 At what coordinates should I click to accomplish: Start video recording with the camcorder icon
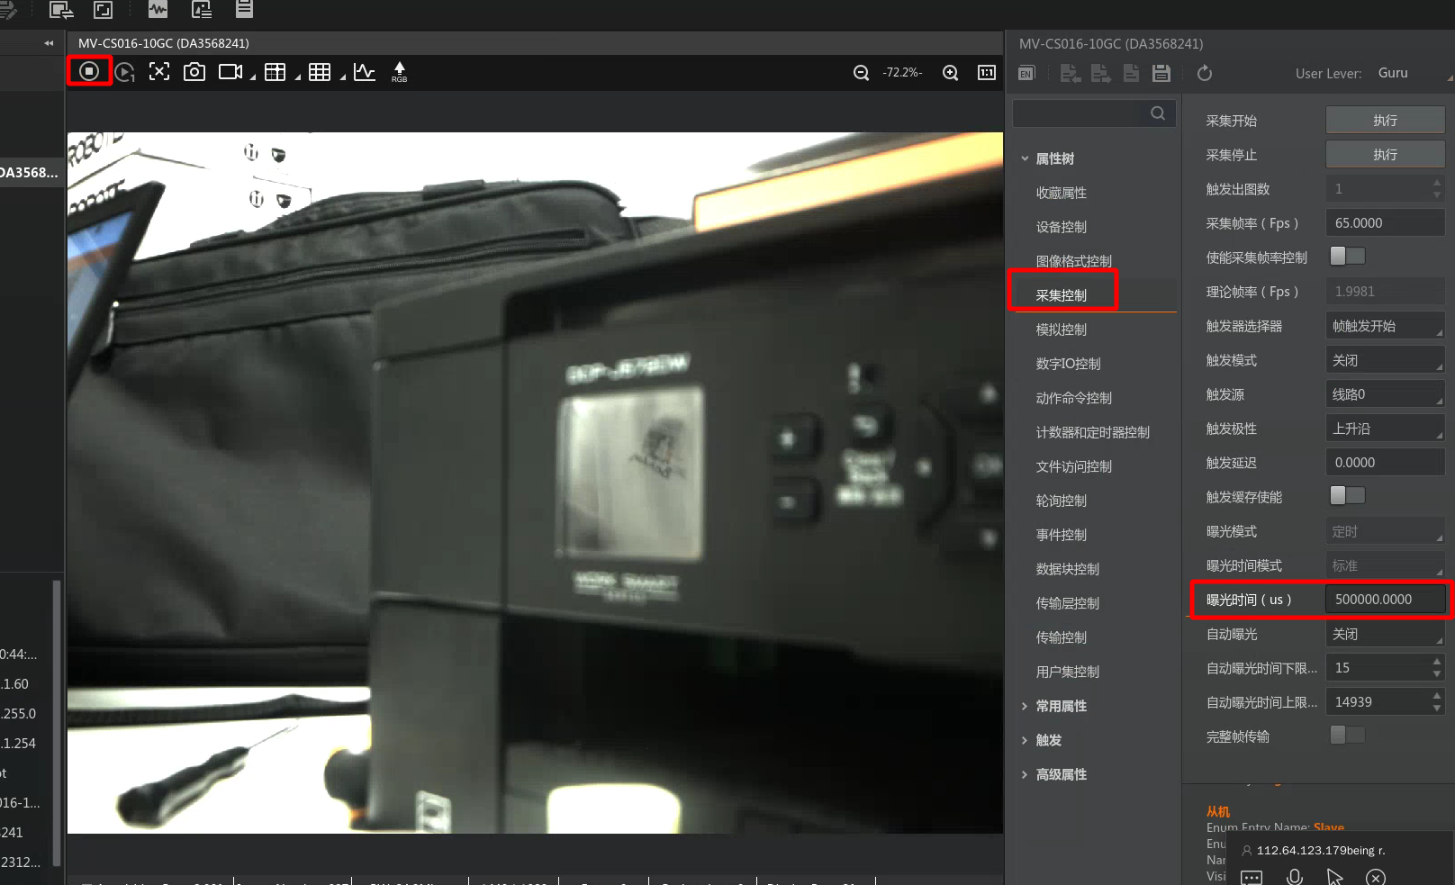point(230,72)
